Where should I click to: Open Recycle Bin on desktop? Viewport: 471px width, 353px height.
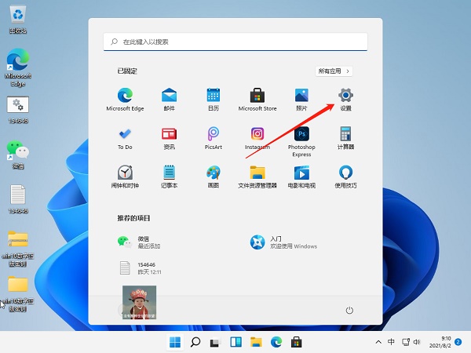point(18,20)
